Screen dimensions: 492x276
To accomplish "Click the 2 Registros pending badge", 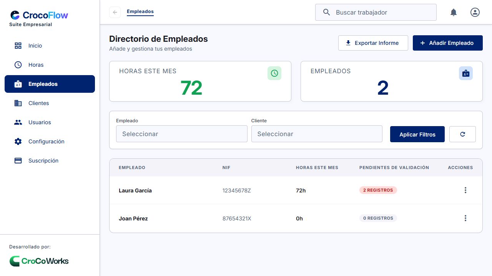I will click(378, 190).
